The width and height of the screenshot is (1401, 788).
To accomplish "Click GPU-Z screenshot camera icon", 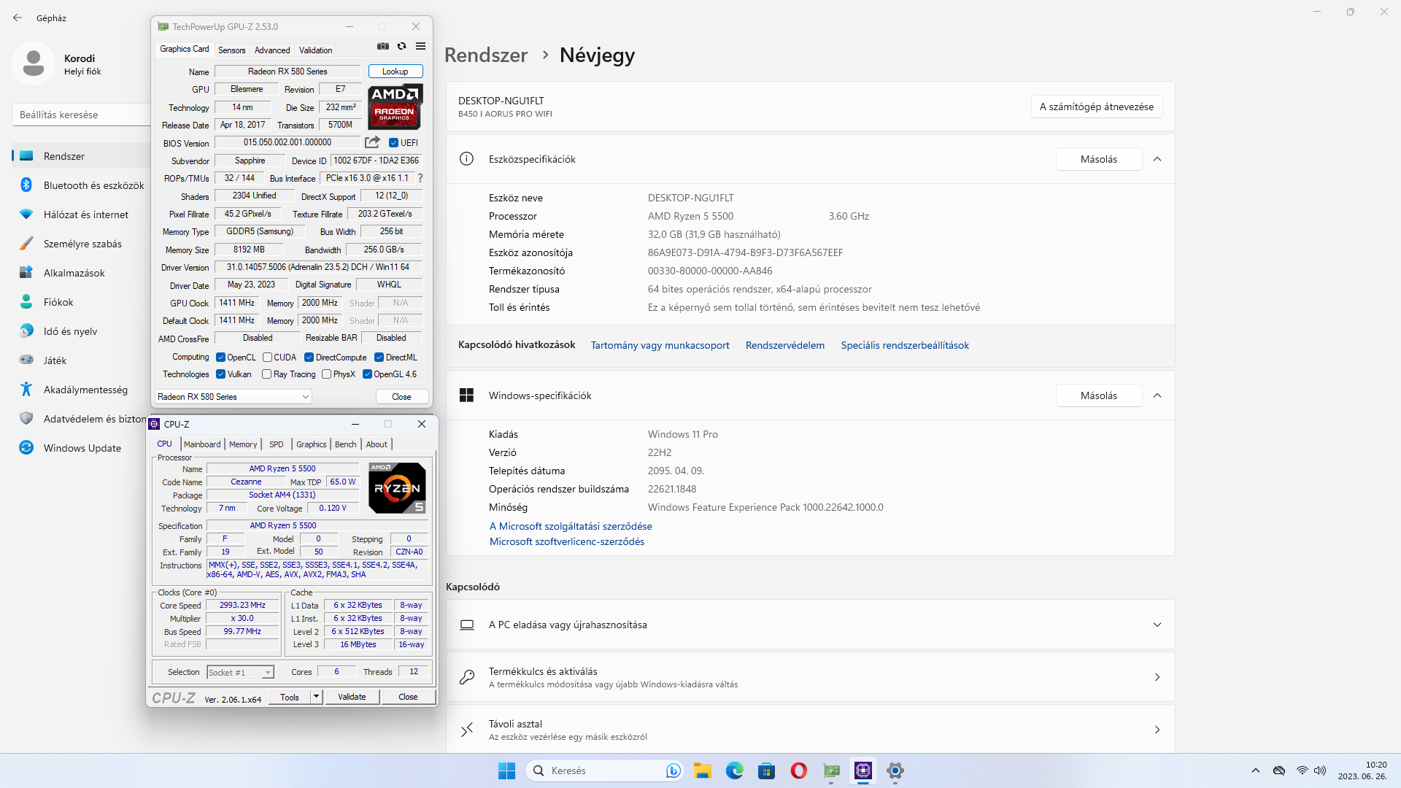I will pos(382,46).
